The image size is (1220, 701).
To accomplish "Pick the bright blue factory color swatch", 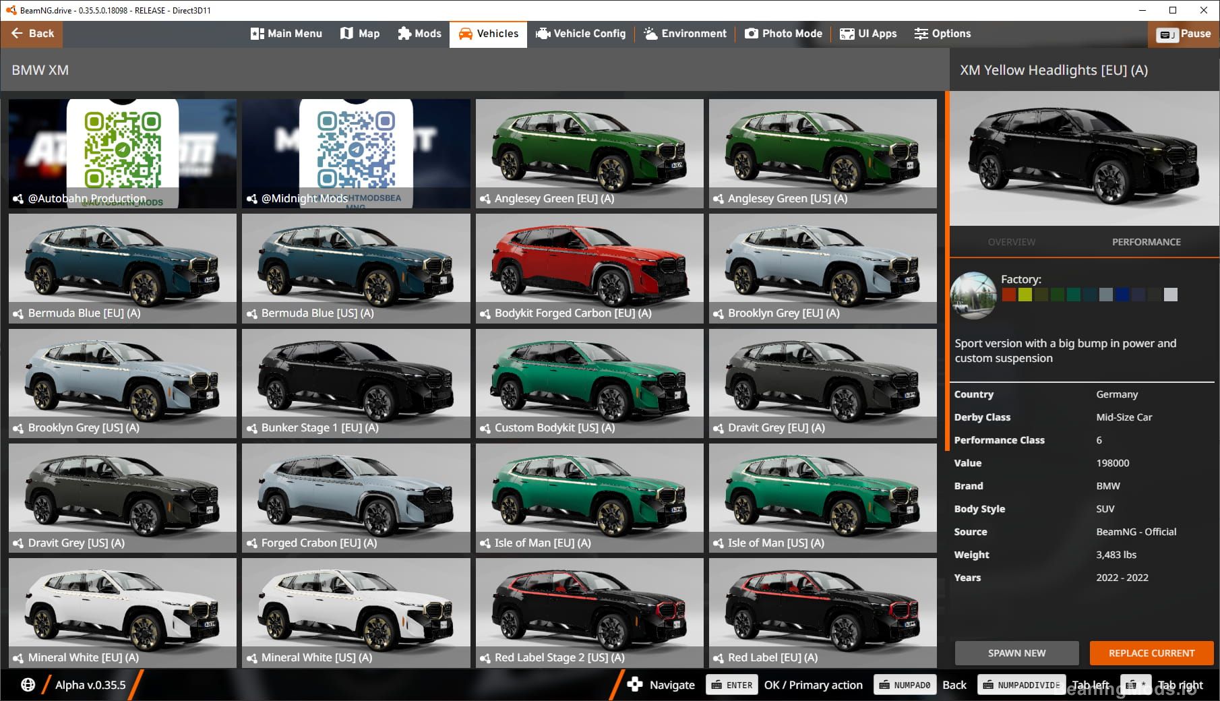I will pyautogui.click(x=1122, y=295).
